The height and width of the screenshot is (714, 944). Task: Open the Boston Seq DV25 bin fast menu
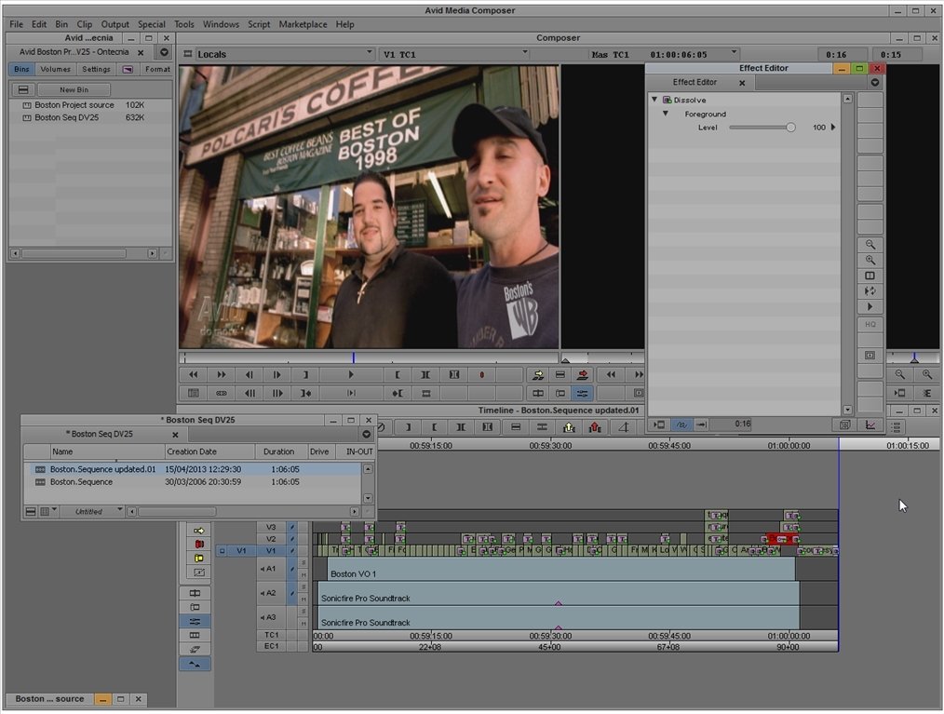tap(366, 434)
